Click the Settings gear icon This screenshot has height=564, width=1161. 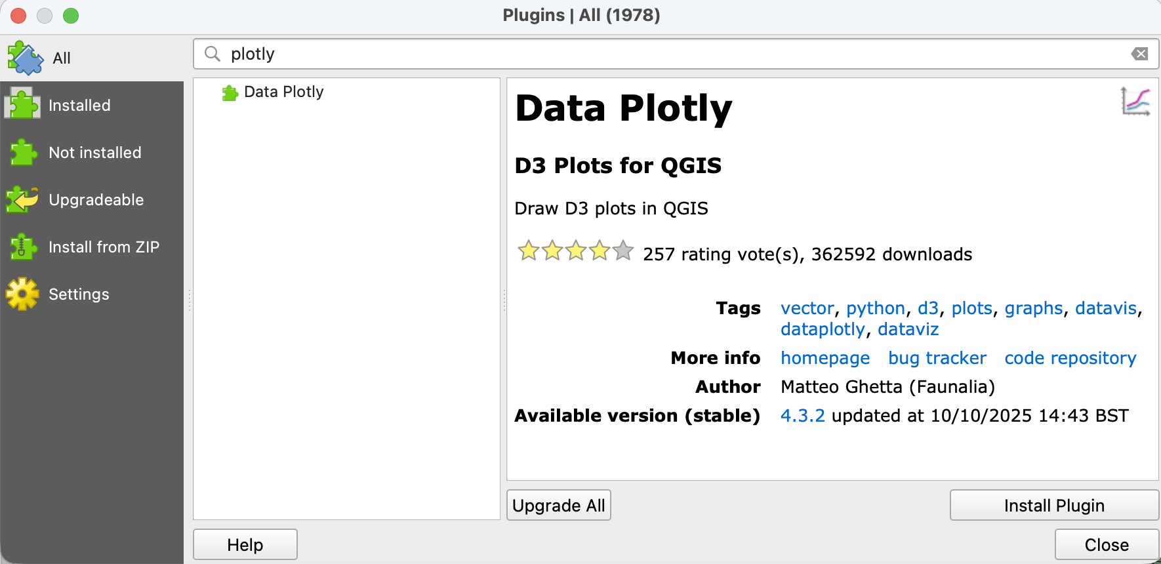click(x=24, y=294)
